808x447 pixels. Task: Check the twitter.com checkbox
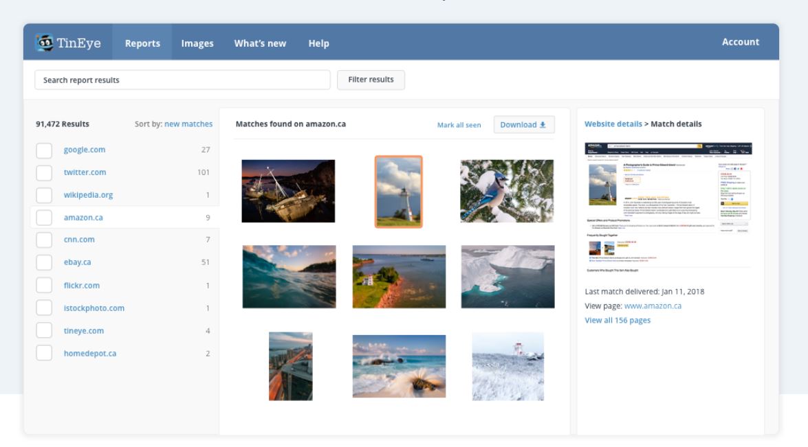click(44, 173)
